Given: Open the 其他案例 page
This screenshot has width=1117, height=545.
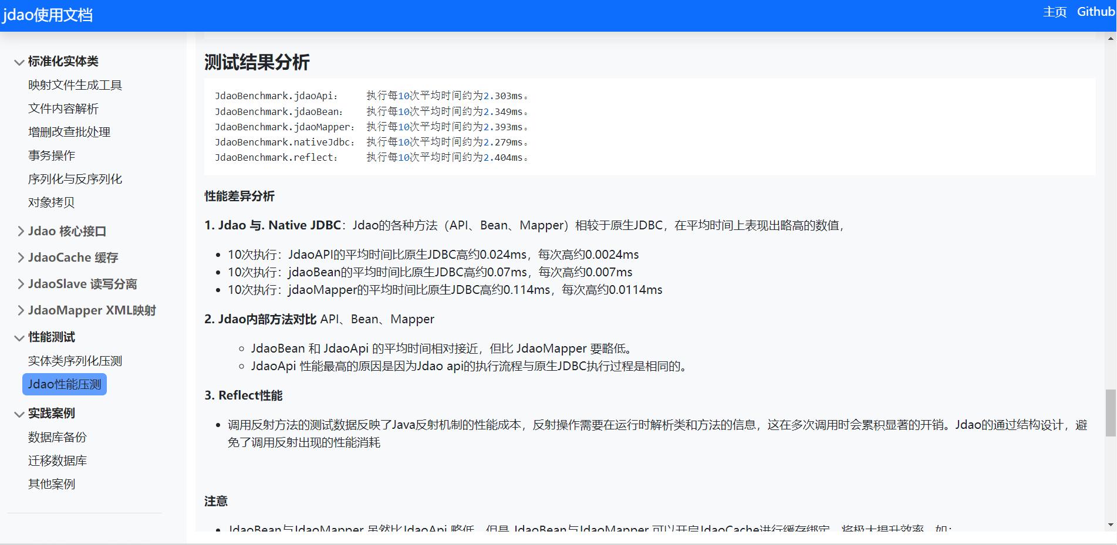Looking at the screenshot, I should click(52, 484).
